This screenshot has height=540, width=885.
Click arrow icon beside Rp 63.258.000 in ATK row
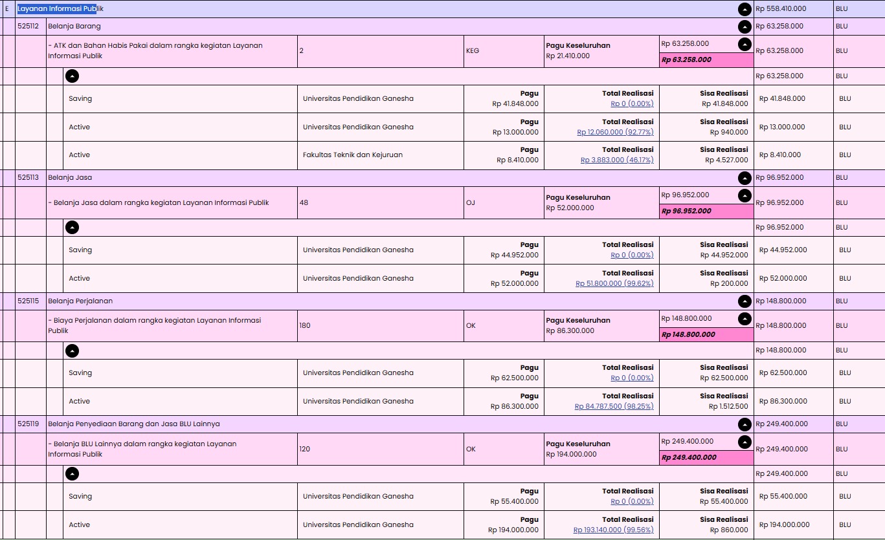coord(745,44)
